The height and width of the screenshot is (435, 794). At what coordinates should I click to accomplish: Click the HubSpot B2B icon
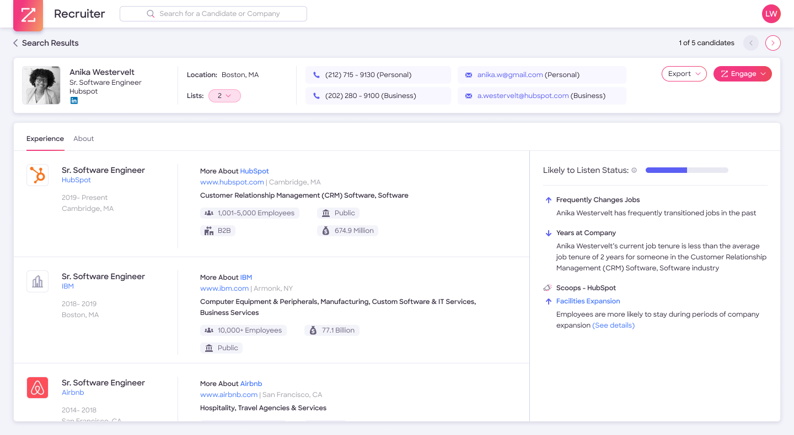(209, 231)
